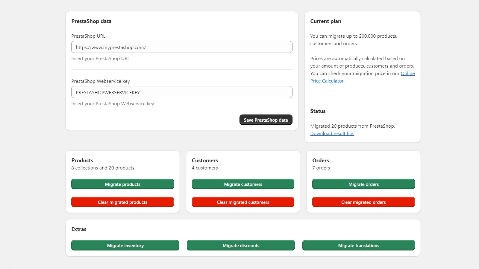Migrate the 7 orders
Screen dimensions: 479x269
(363, 184)
